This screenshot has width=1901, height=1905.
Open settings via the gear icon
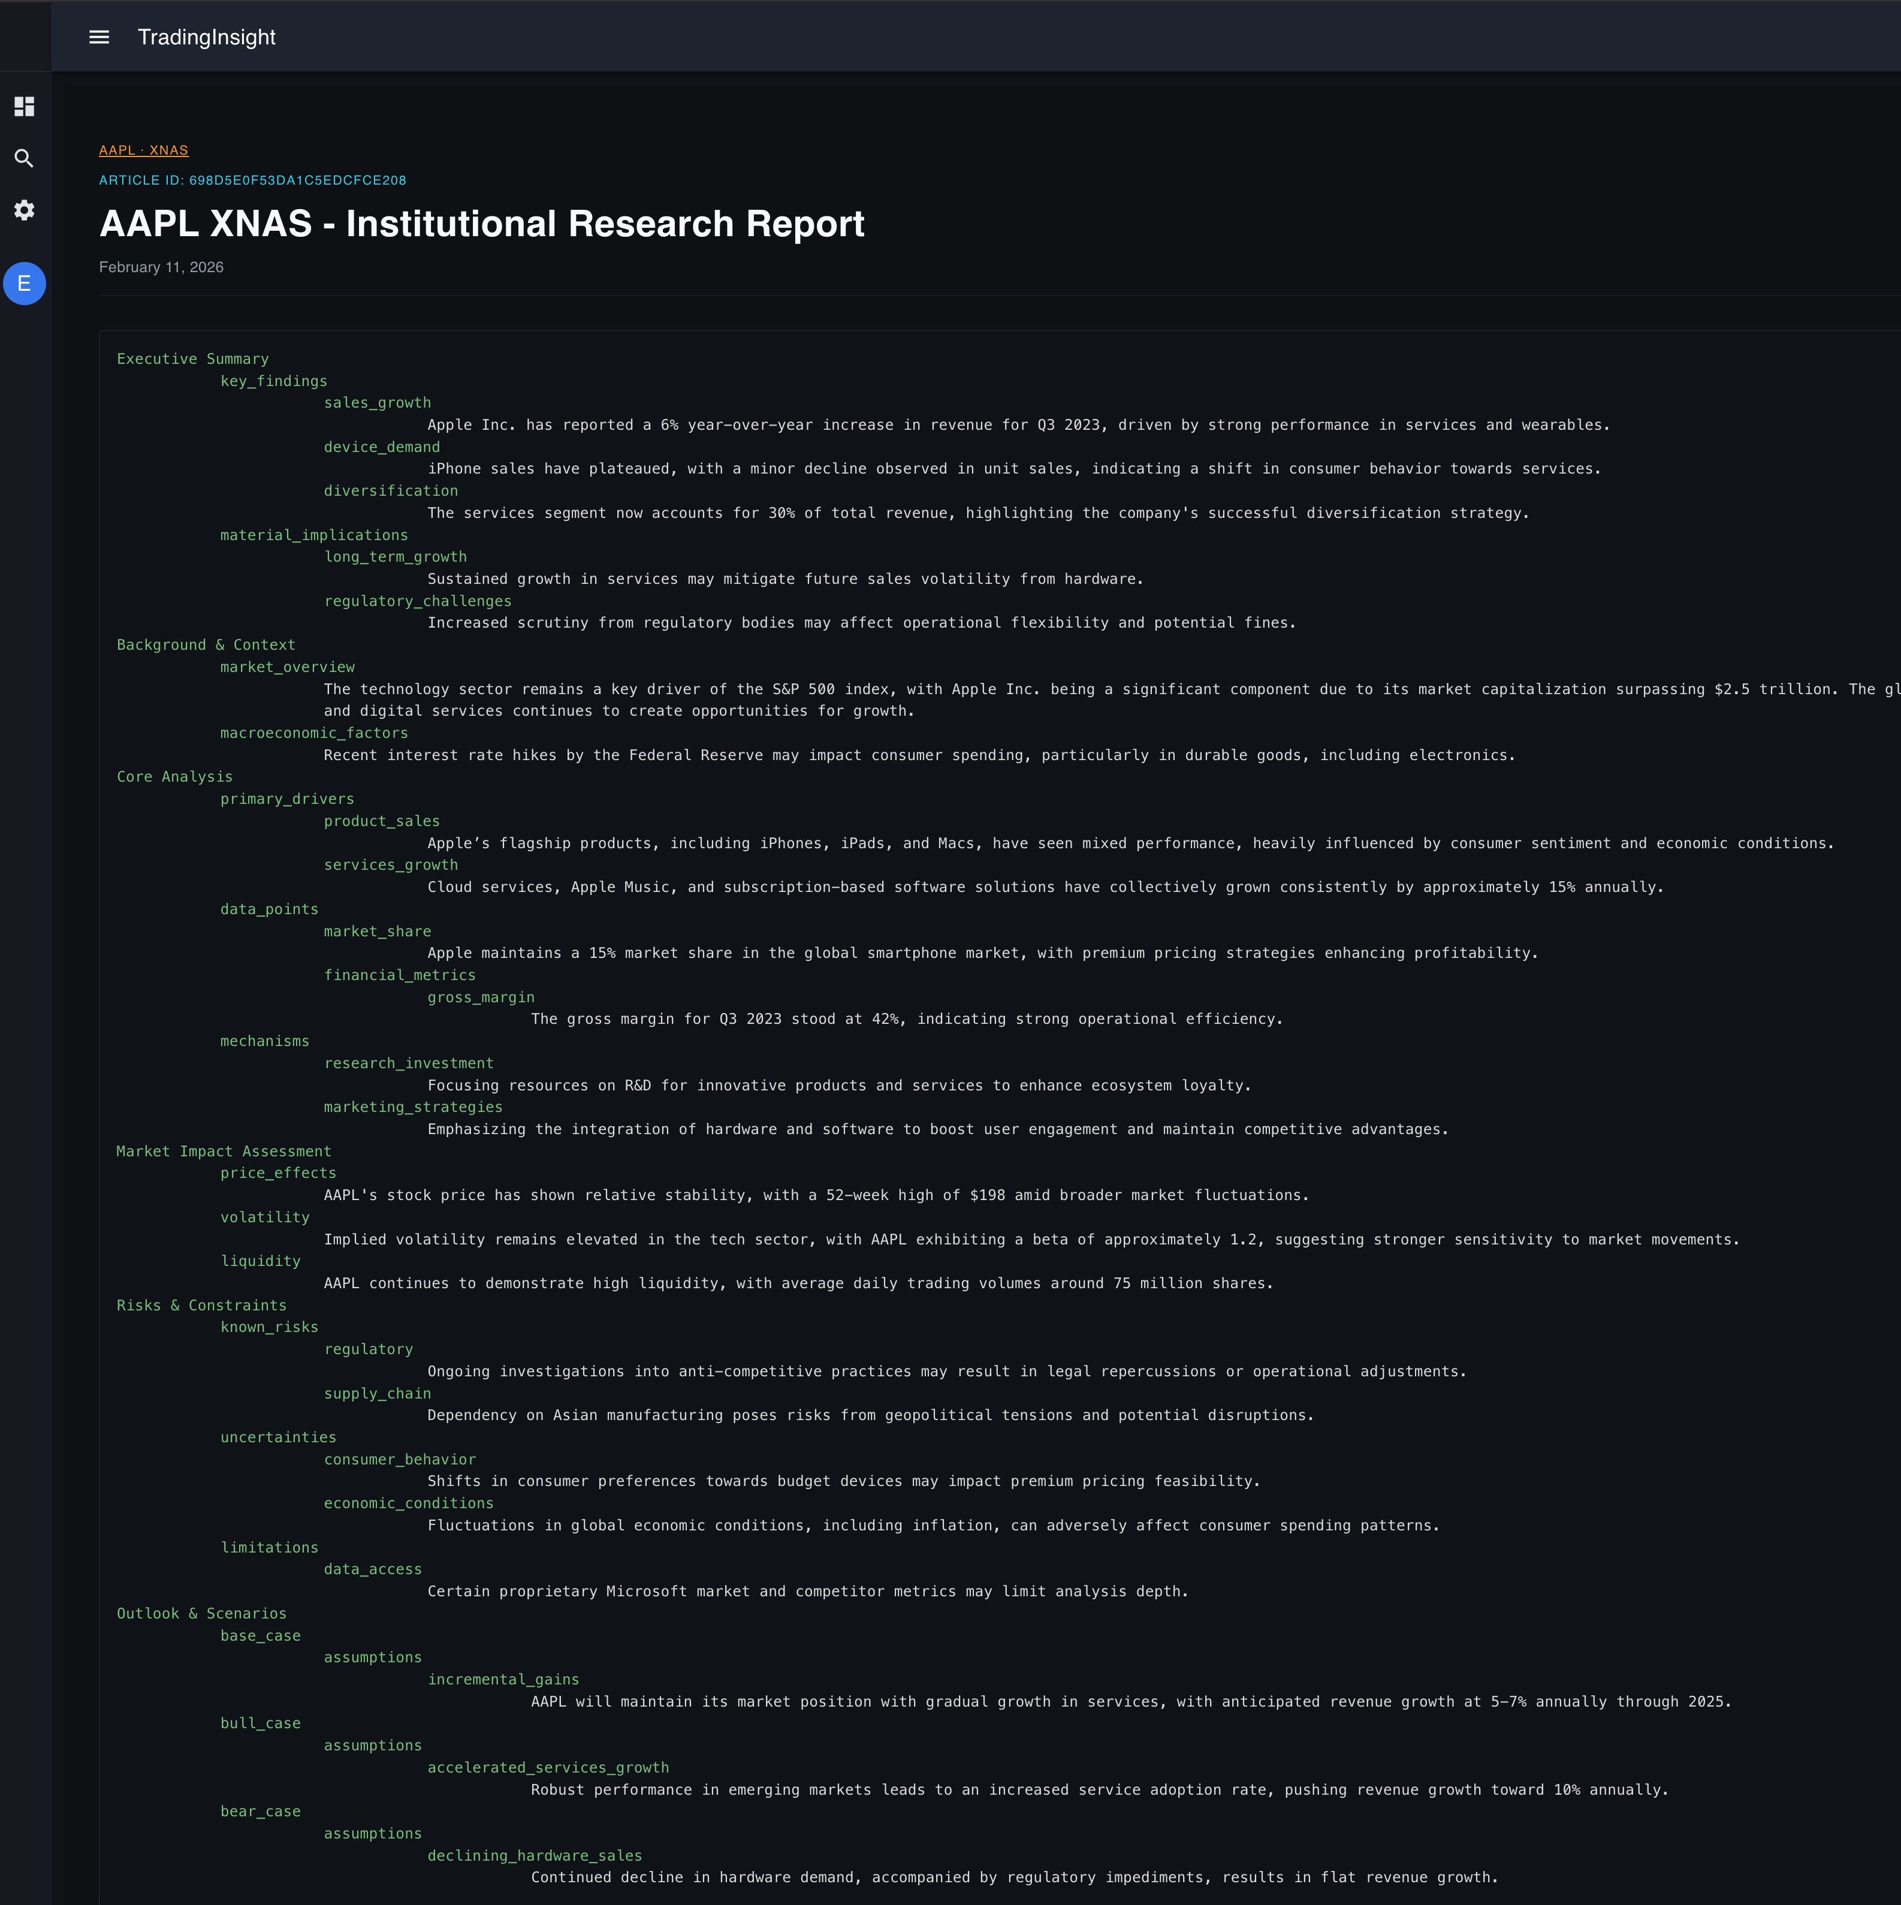25,211
